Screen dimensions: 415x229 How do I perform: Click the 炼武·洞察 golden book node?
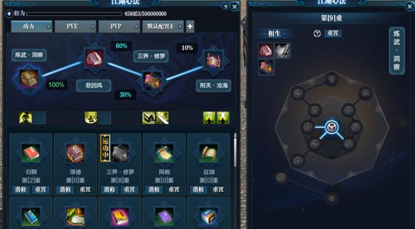click(29, 78)
